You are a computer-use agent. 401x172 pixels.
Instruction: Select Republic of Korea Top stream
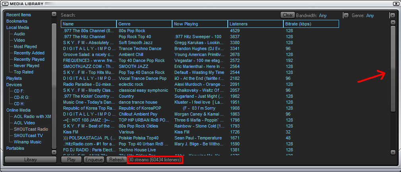(89, 108)
